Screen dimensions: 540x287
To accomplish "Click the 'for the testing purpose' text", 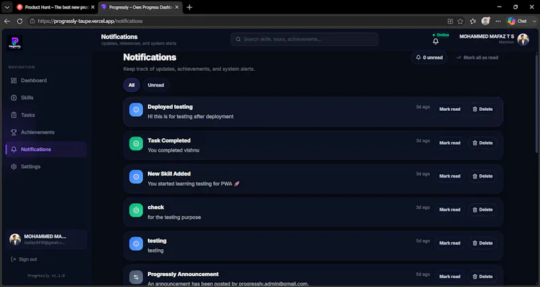I will tap(174, 217).
